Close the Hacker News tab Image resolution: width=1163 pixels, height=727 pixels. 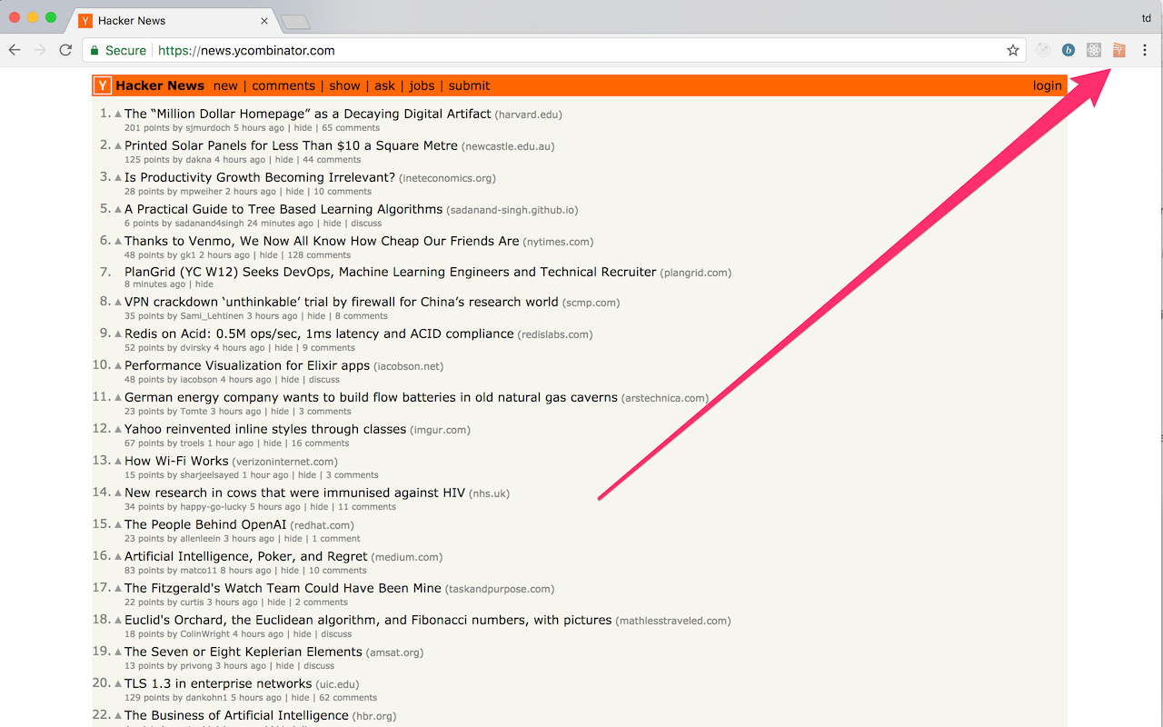[x=264, y=20]
